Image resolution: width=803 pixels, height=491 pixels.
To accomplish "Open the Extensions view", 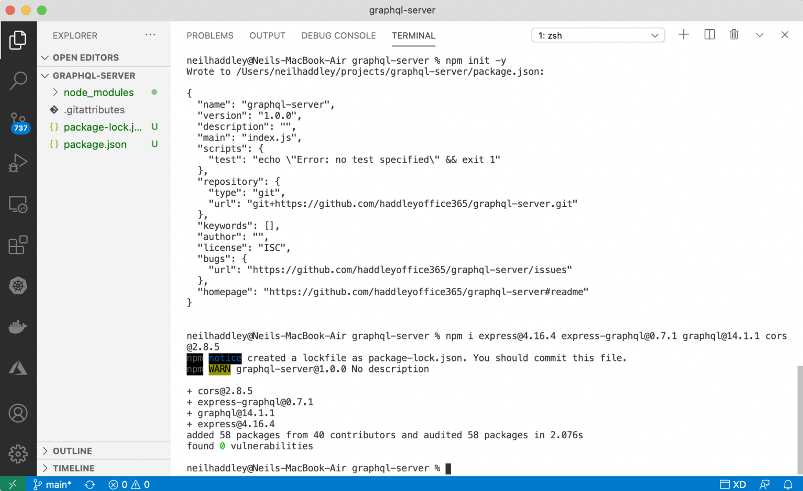I will 18,245.
